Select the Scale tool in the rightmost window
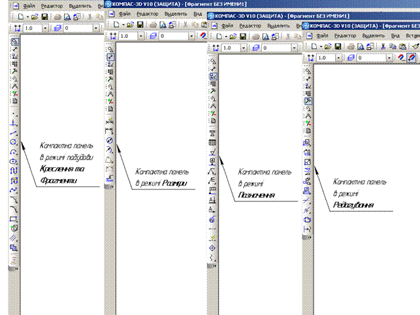The image size is (420, 315). click(x=307, y=162)
